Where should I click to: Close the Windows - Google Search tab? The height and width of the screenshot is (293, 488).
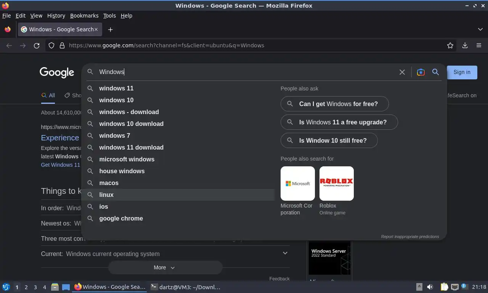pos(96,29)
